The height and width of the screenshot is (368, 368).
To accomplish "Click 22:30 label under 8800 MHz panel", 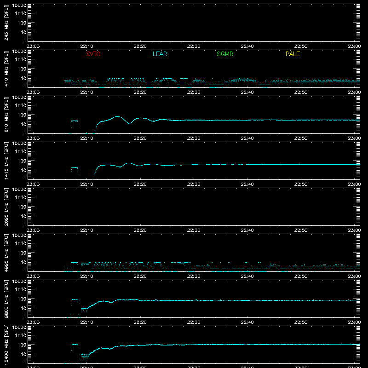I will click(194, 322).
